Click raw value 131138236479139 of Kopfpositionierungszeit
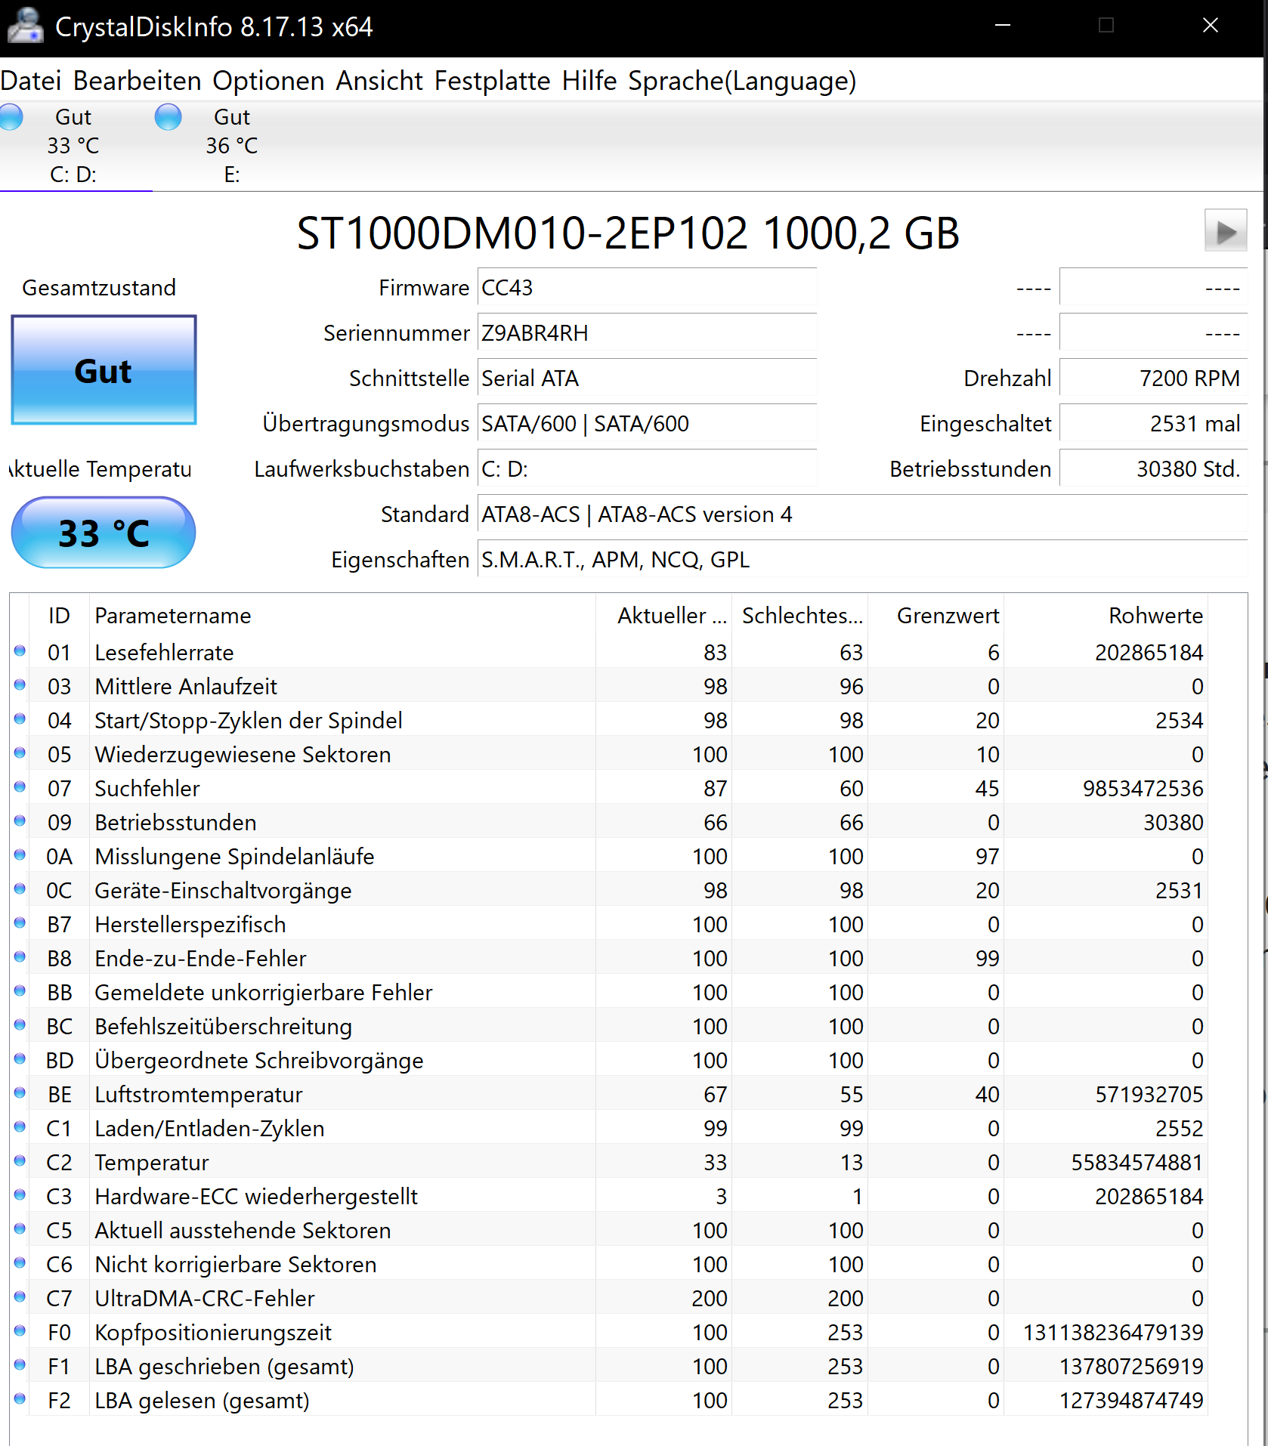 tap(1113, 1332)
